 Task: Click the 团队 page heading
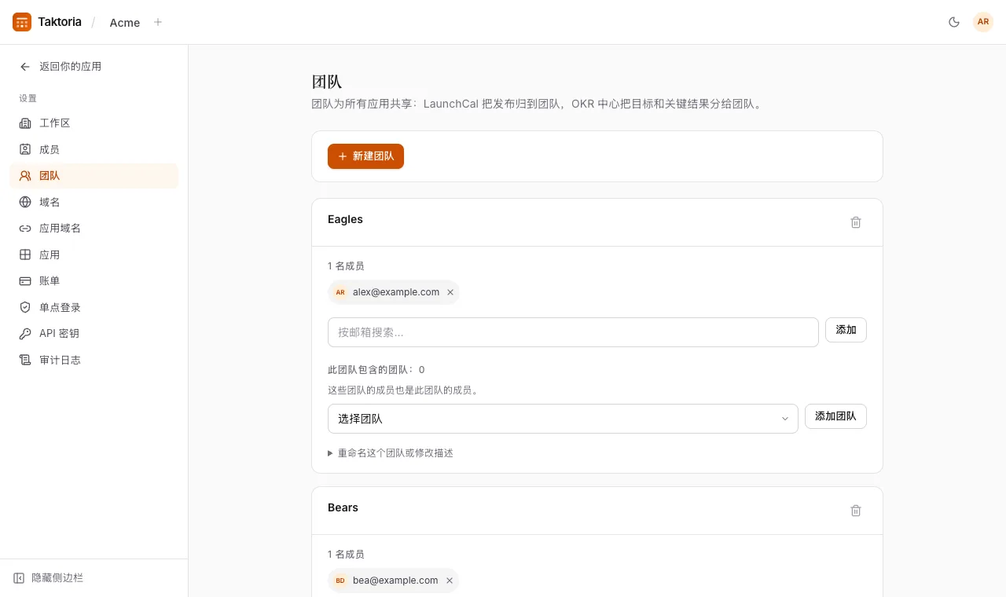point(327,82)
